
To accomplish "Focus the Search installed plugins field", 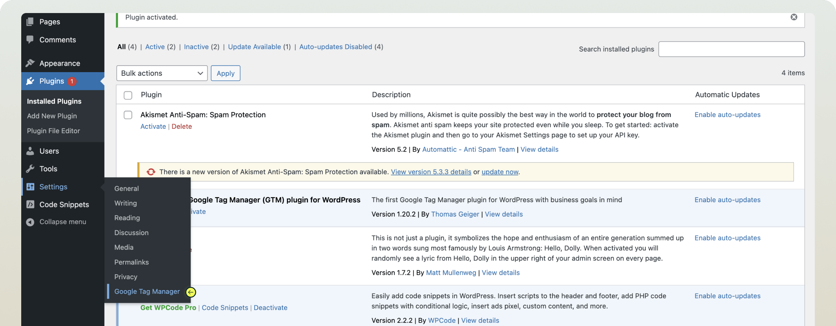I will click(731, 49).
